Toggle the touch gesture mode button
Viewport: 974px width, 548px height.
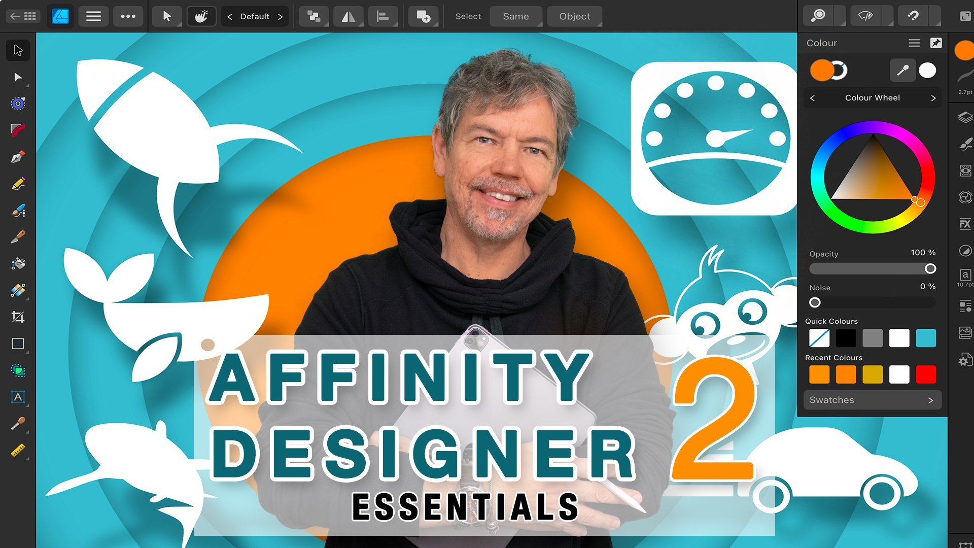[201, 16]
